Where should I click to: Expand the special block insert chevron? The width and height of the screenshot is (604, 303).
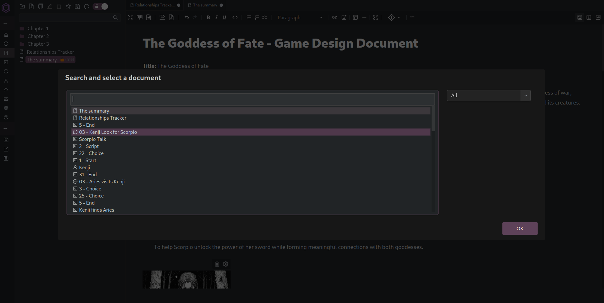399,17
